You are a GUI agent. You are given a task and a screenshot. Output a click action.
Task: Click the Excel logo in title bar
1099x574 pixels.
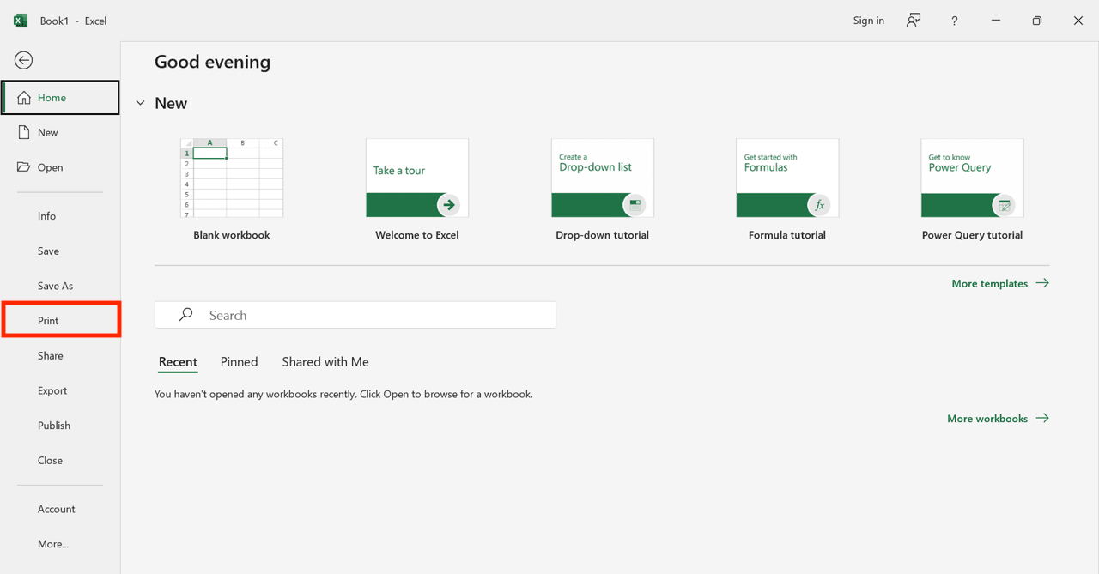tap(21, 21)
